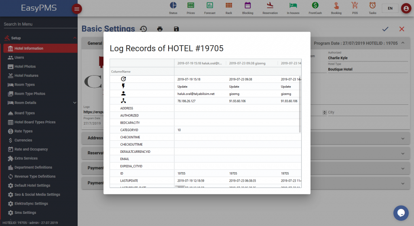The image size is (414, 226).
Task: Click the blue checkmark save button
Action: click(x=385, y=29)
